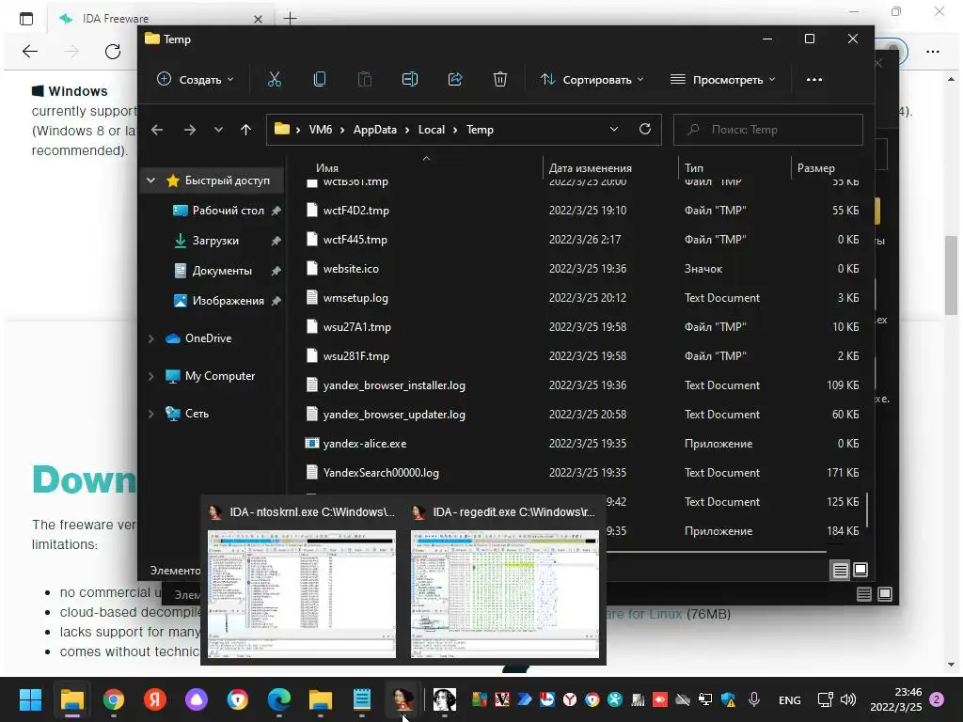Viewport: 963px width, 722px height.
Task: Select Загрузки in the navigation pane
Action: click(x=215, y=241)
